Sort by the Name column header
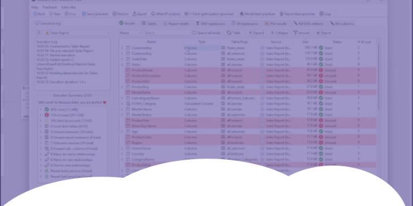 tap(151, 42)
